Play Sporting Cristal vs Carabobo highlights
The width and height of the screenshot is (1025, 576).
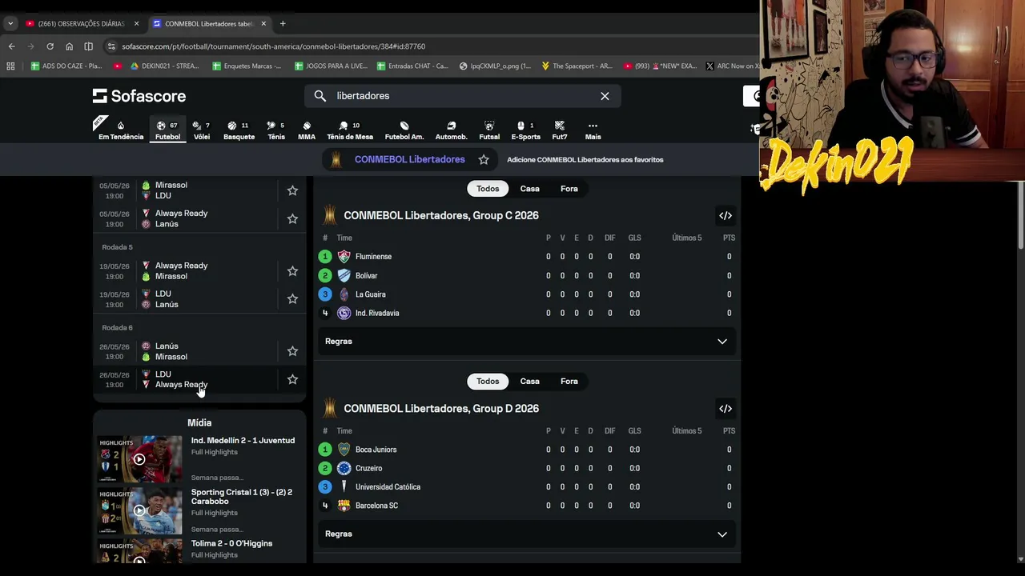pos(139,510)
